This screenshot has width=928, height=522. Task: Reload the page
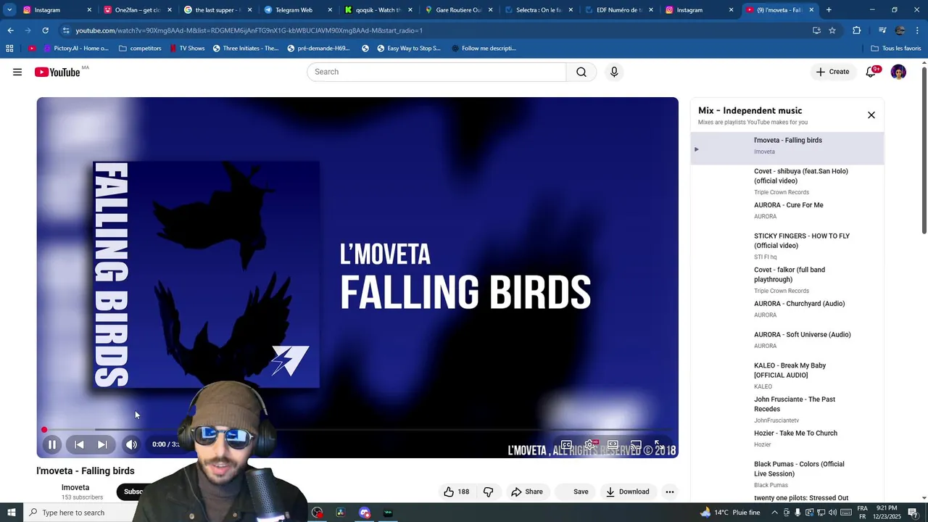click(x=45, y=30)
